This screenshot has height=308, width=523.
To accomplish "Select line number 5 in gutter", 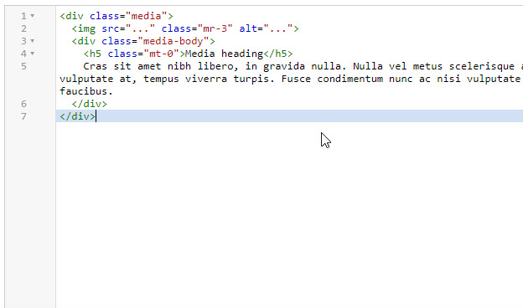I will 23,66.
